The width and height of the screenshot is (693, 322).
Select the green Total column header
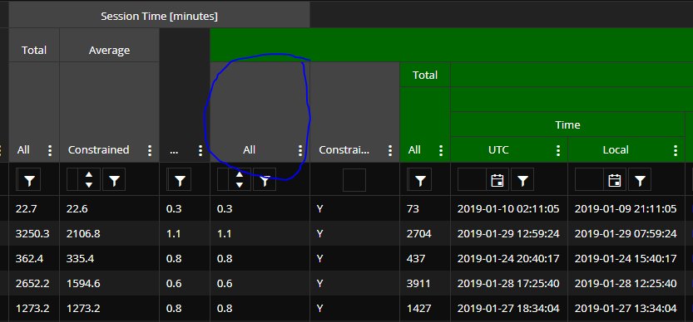pyautogui.click(x=425, y=75)
